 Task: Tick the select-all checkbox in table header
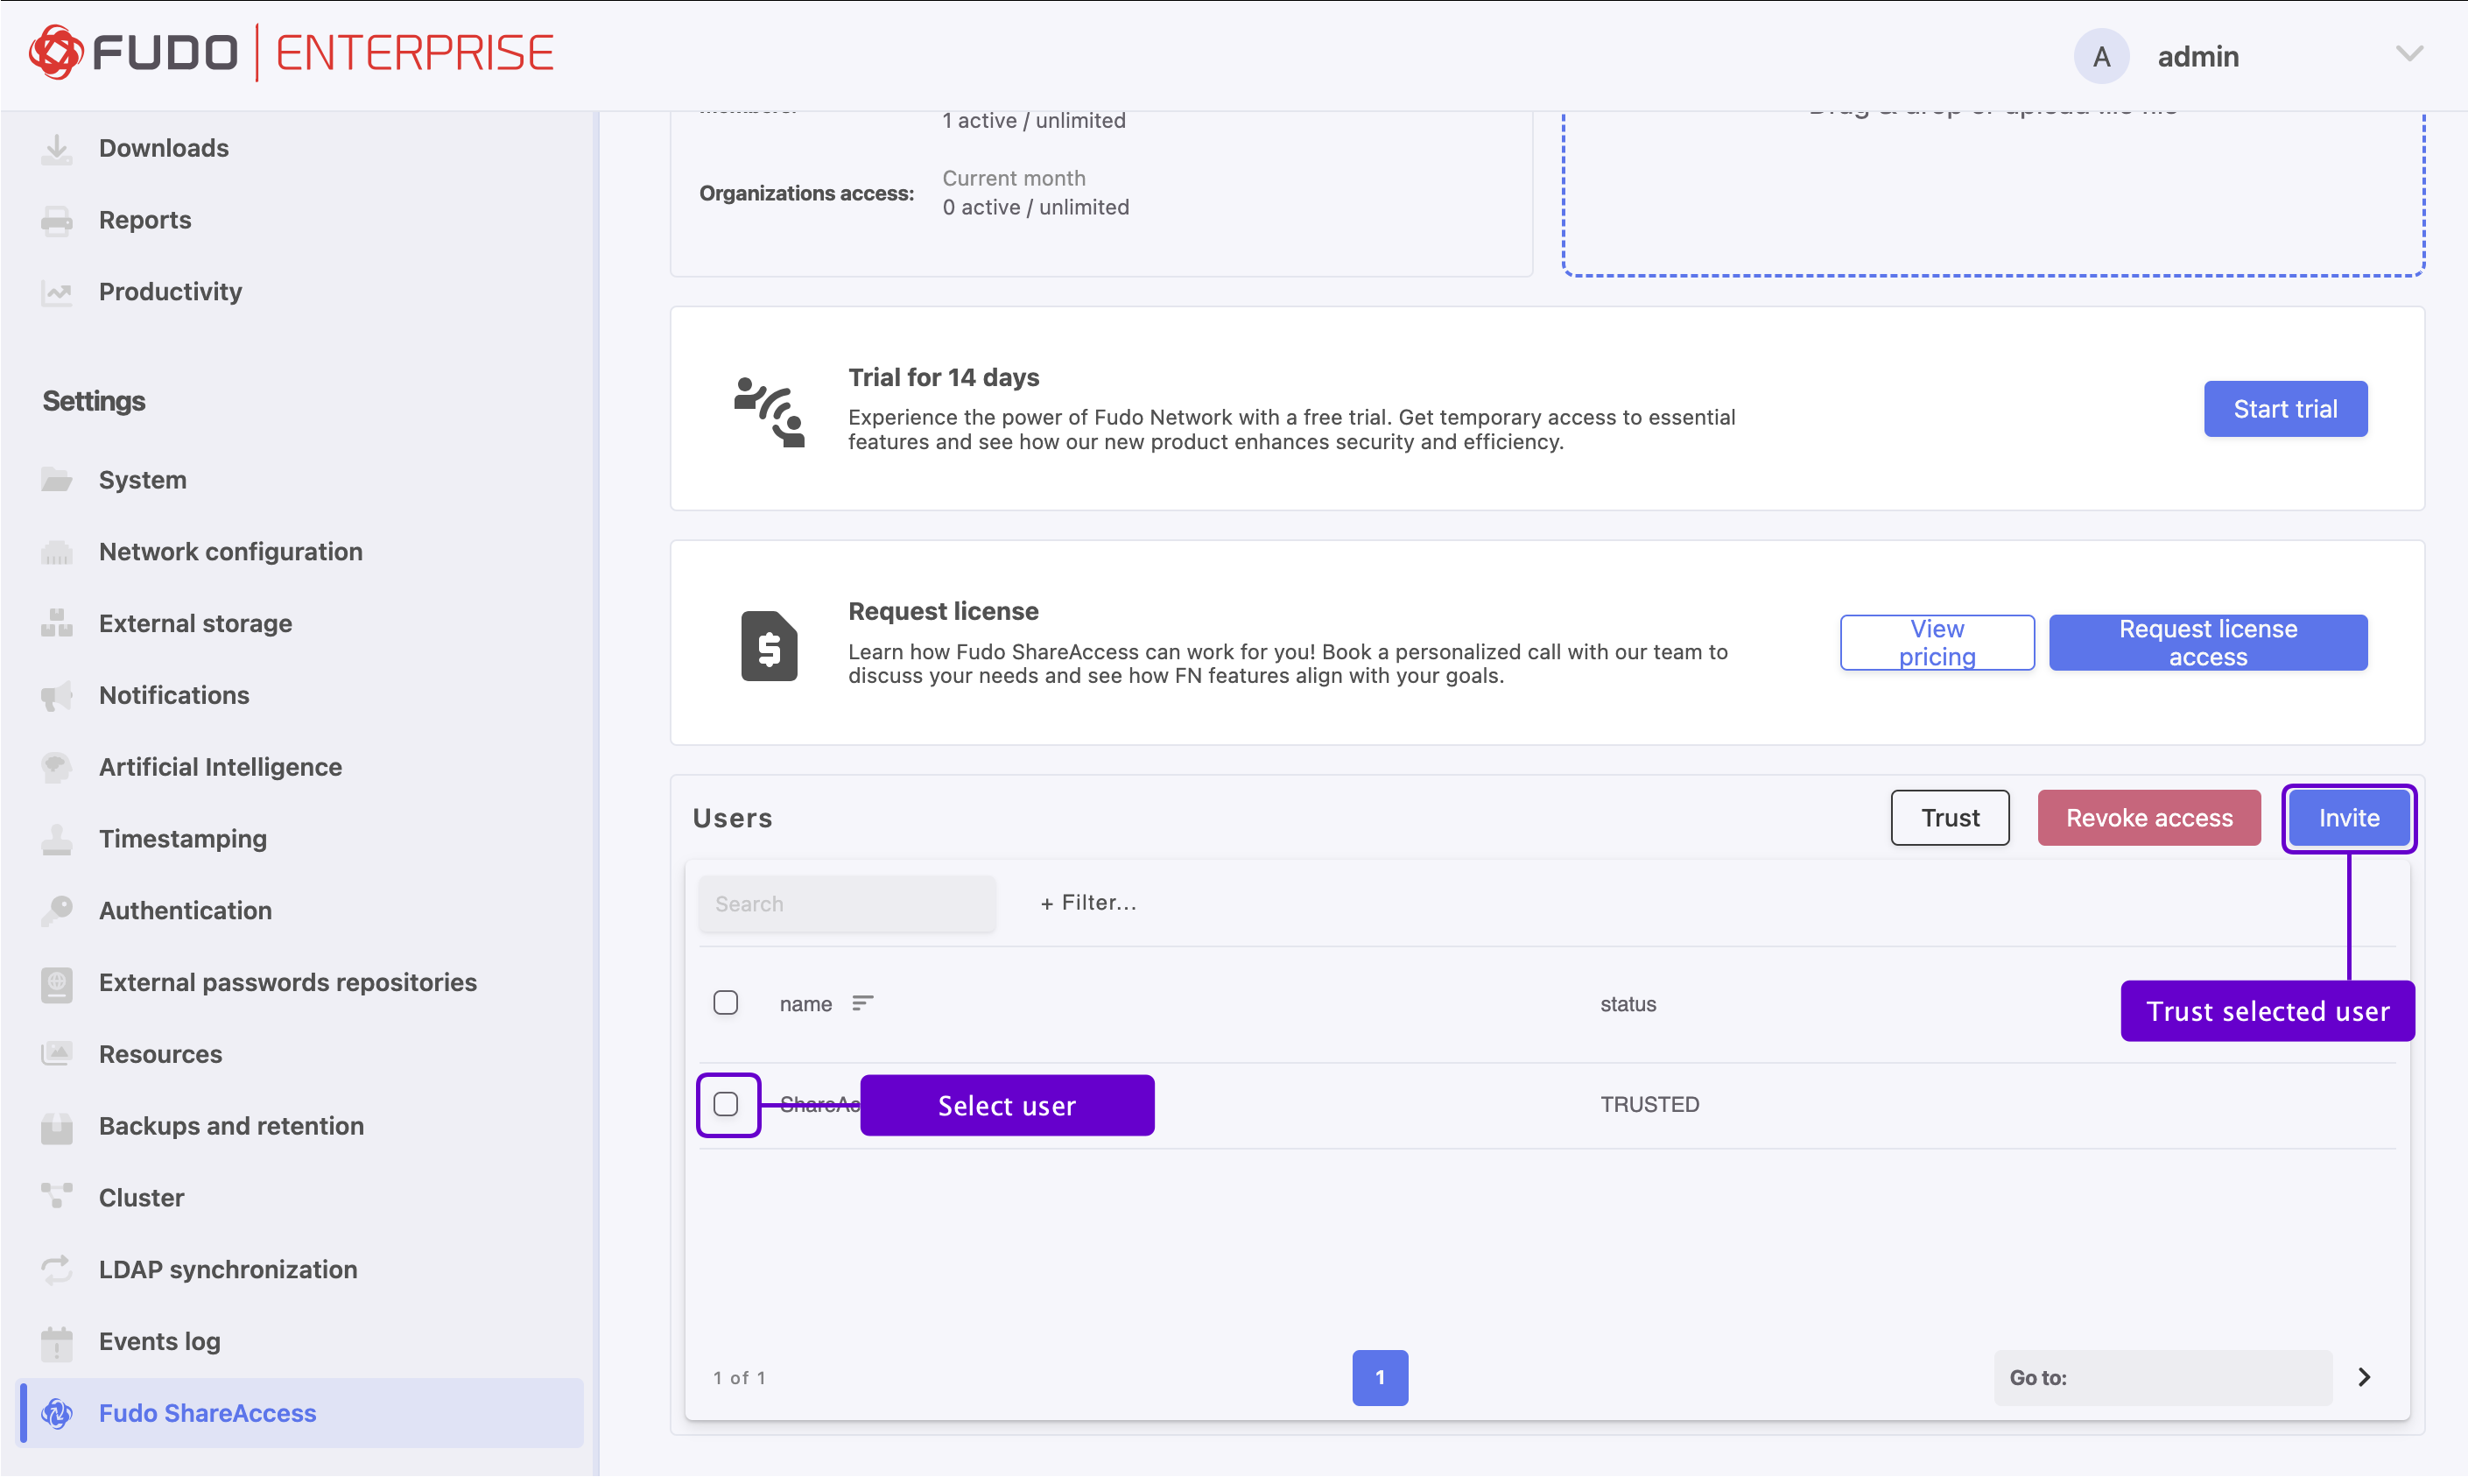[x=726, y=1003]
